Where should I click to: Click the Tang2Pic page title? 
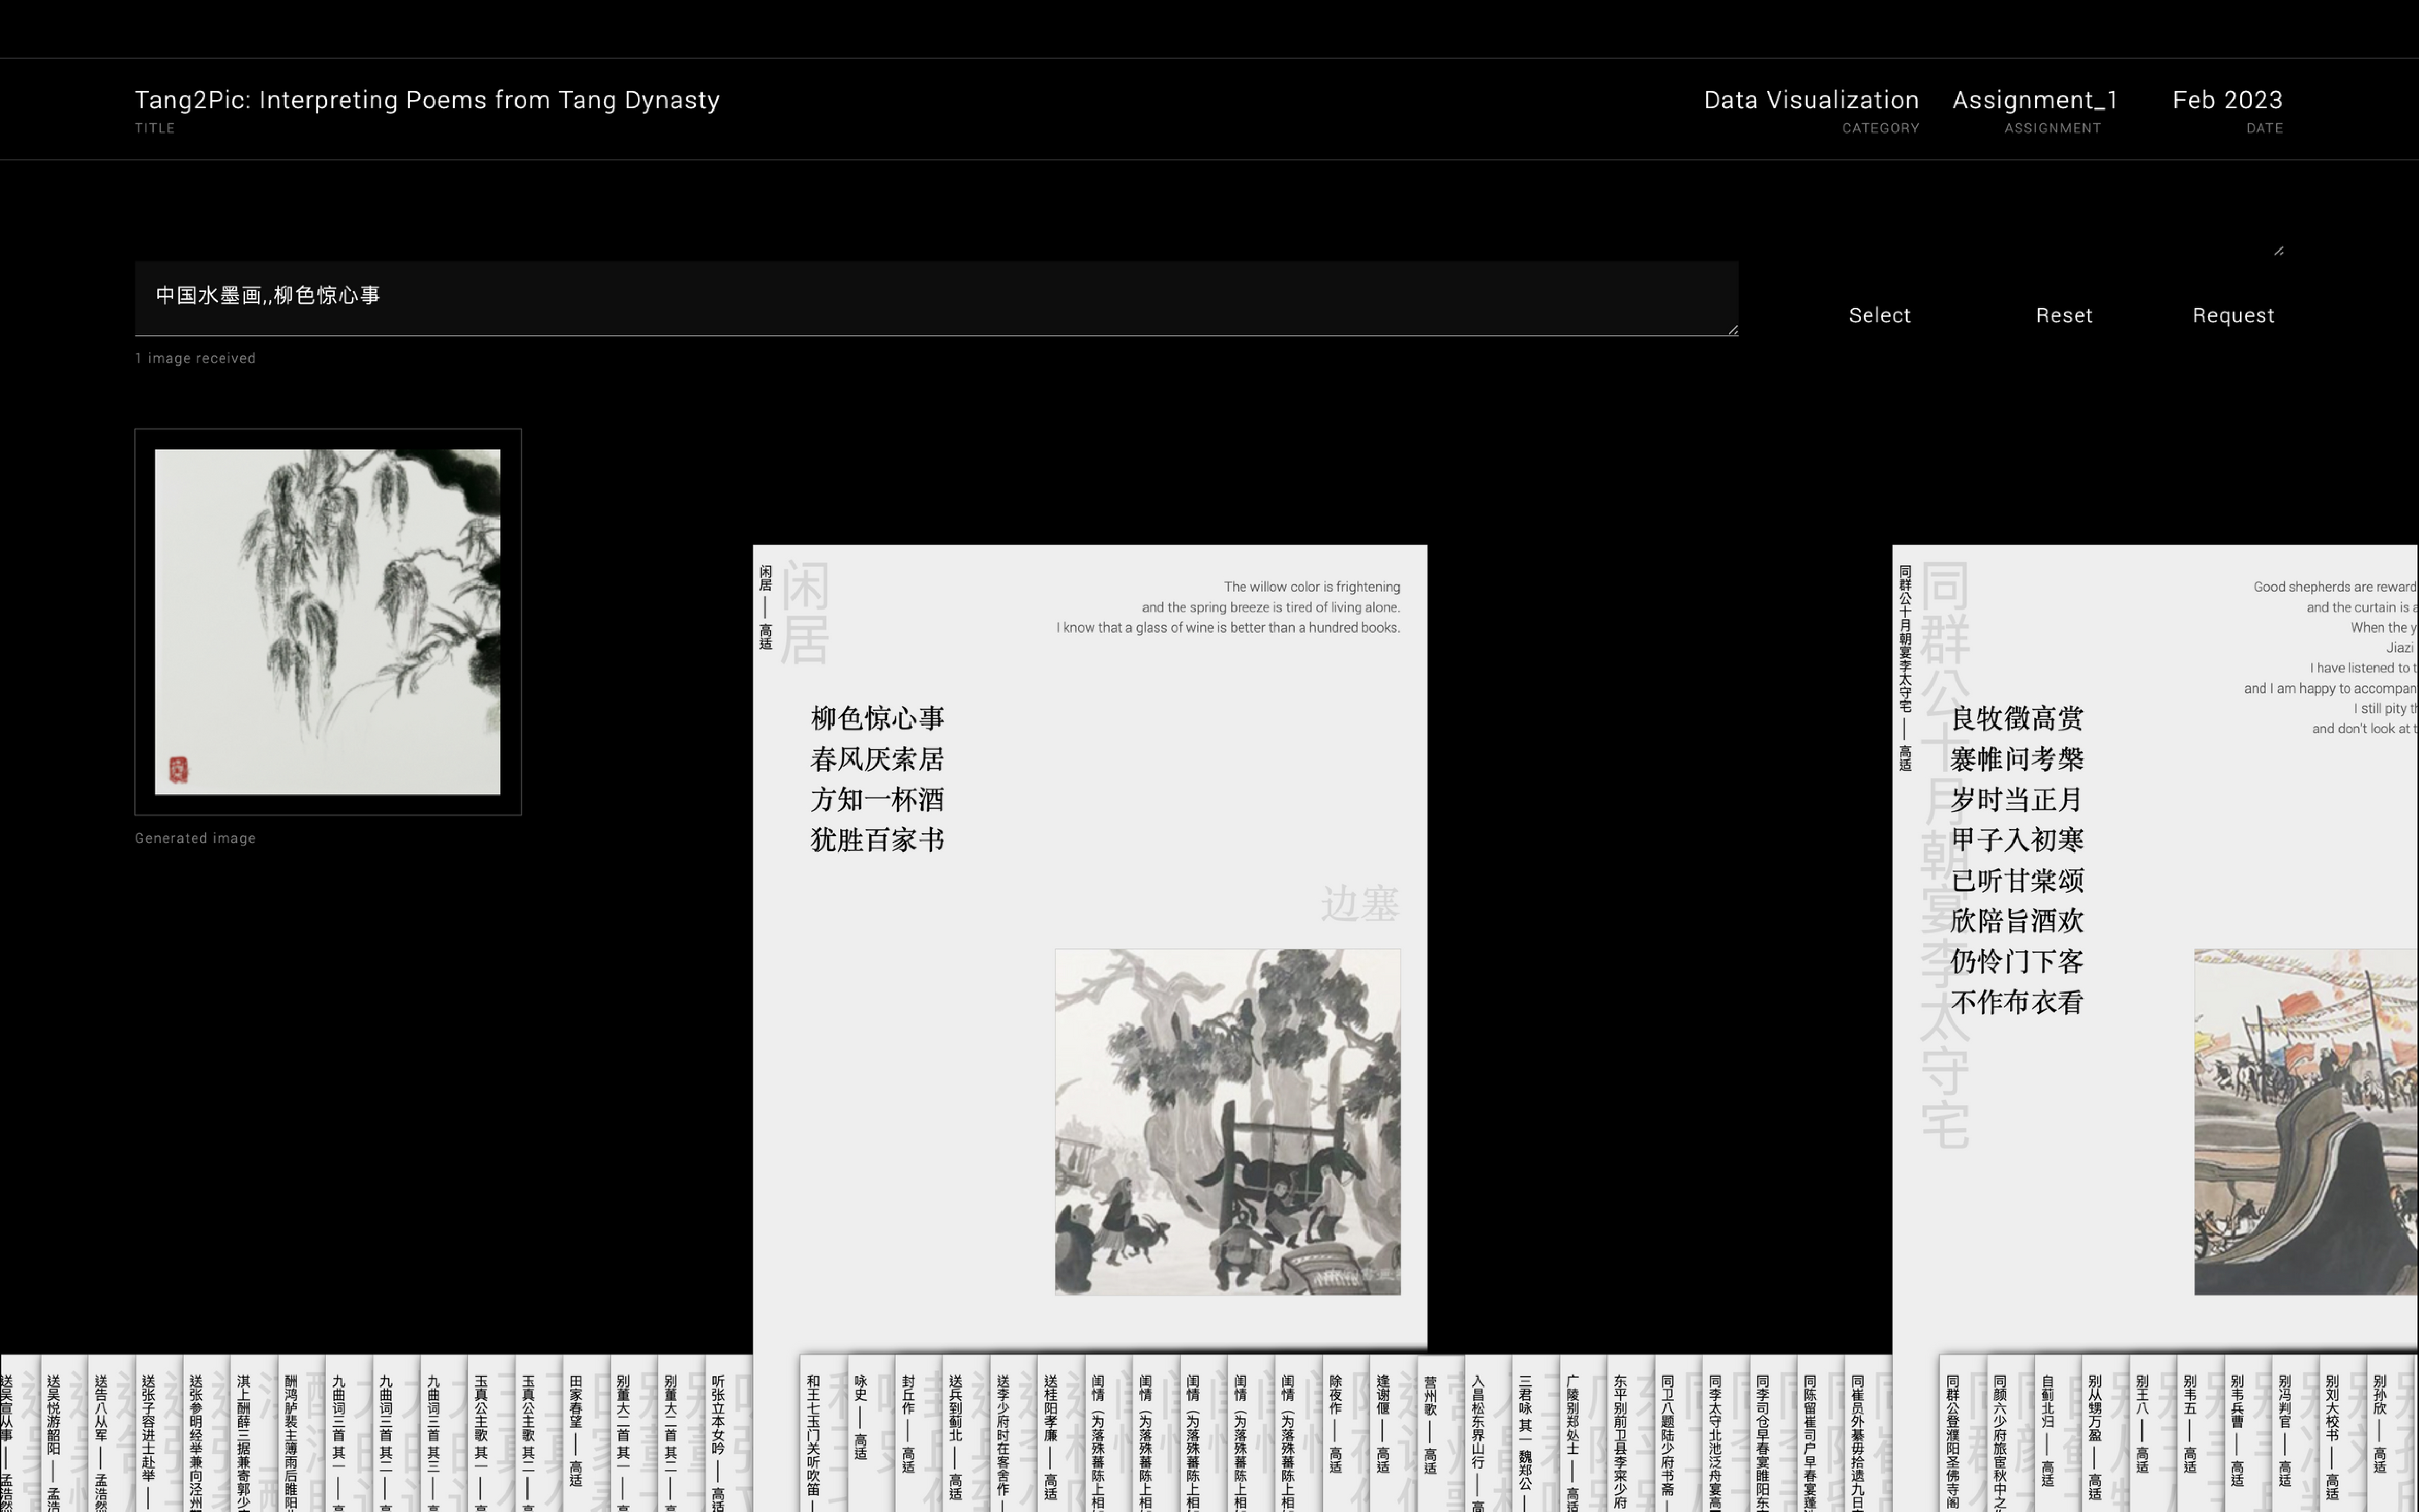point(427,100)
